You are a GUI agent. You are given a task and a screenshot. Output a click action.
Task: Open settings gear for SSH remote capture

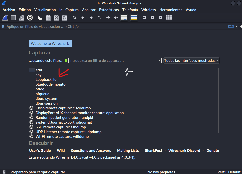pyautogui.click(x=31, y=127)
